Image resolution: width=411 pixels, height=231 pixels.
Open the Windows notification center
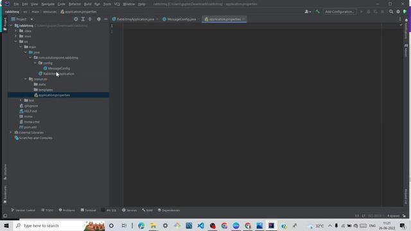(403, 225)
